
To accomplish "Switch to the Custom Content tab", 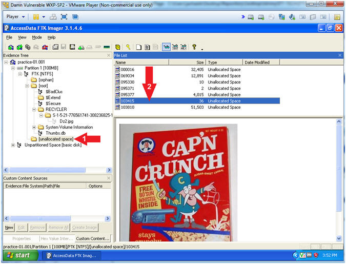I will pos(92,238).
